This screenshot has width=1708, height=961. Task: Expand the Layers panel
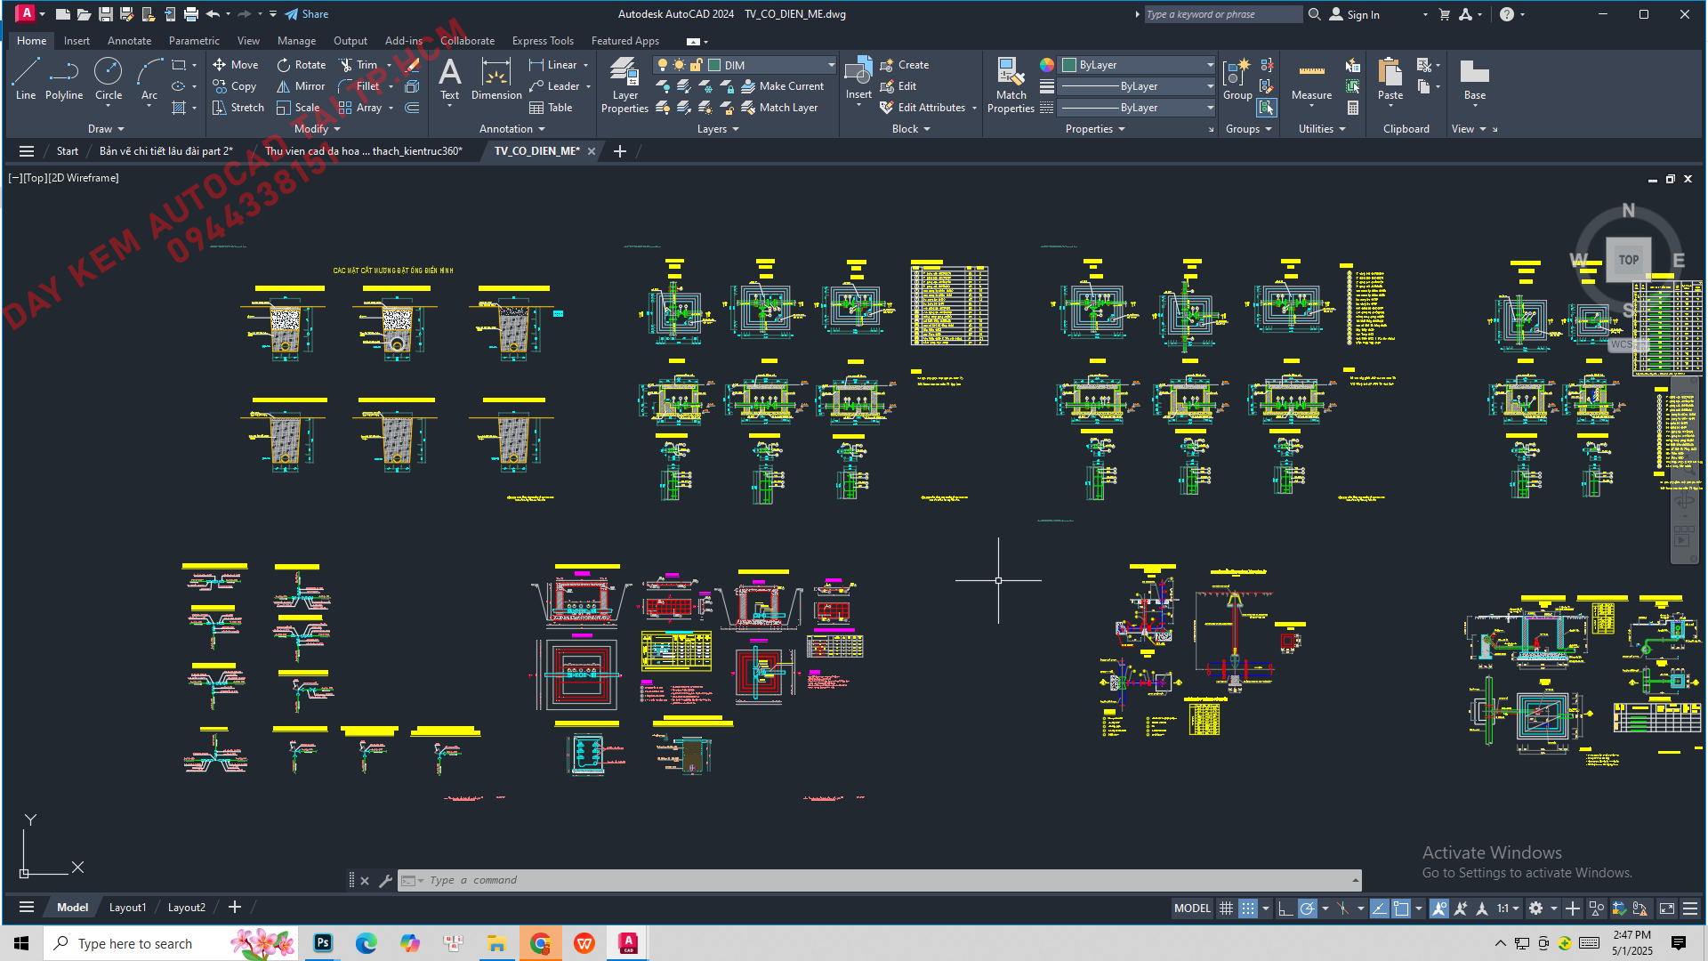(718, 129)
